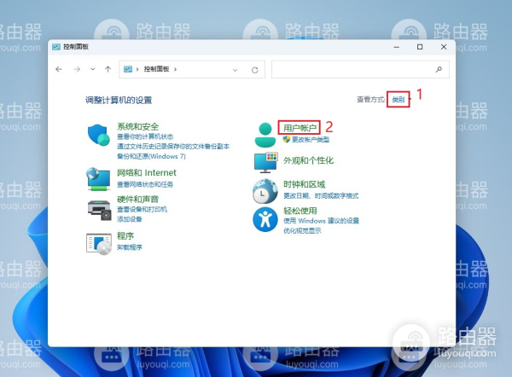The image size is (512, 377).
Task: Click the Ease of Access icon
Action: point(265,220)
